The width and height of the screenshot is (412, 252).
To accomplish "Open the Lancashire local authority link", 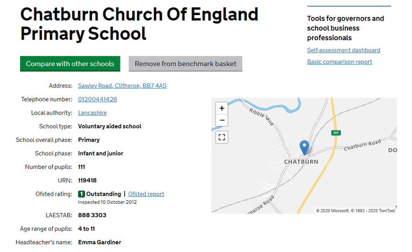I will [92, 113].
